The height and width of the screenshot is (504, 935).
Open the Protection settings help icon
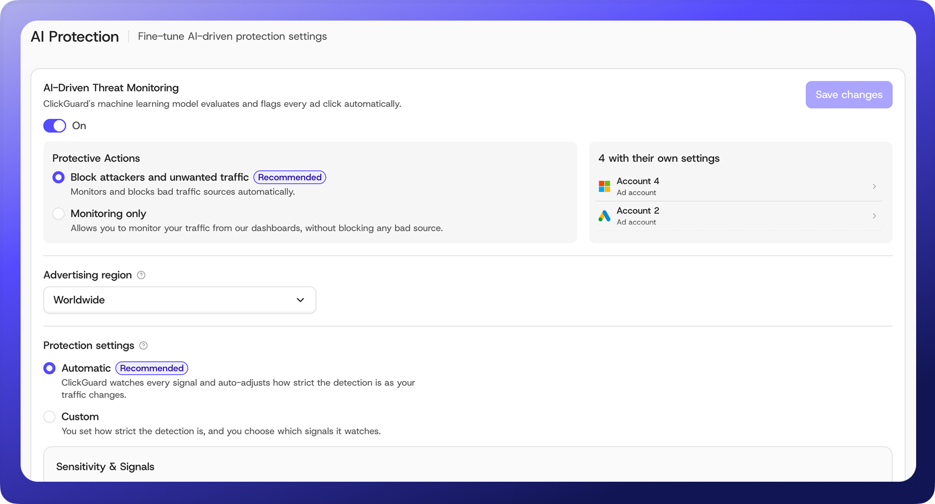point(144,345)
